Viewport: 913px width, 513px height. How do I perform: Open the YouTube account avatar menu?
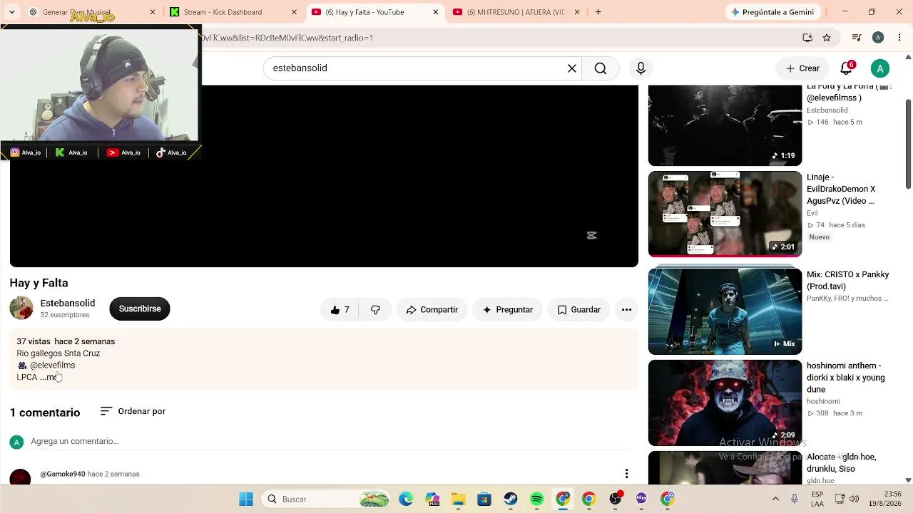[880, 68]
